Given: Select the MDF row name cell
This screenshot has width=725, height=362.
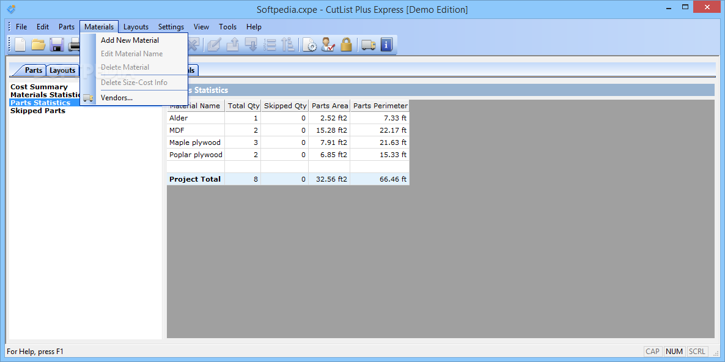Looking at the screenshot, I should pyautogui.click(x=196, y=130).
